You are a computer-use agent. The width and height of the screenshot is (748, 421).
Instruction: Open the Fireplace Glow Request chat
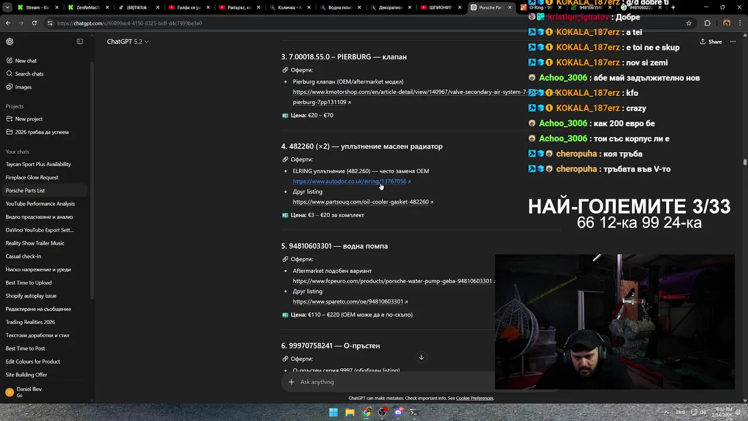tap(32, 177)
